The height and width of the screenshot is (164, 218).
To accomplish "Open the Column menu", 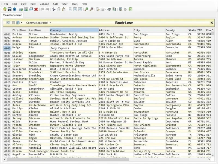I will pos(44,4).
